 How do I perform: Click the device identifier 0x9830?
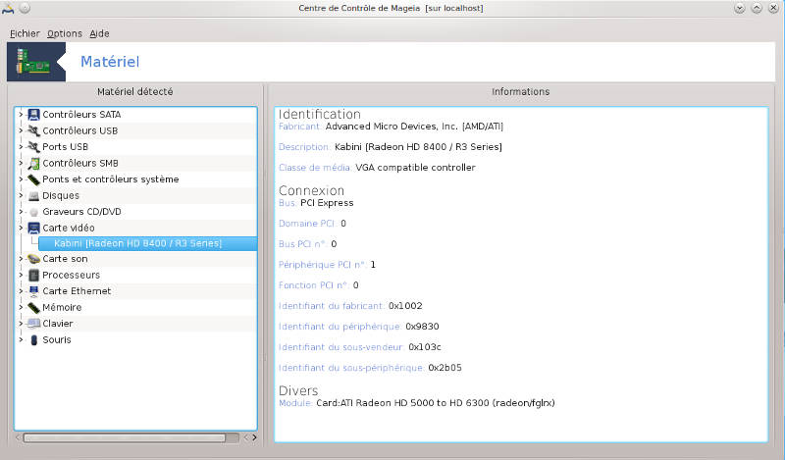[x=422, y=327]
